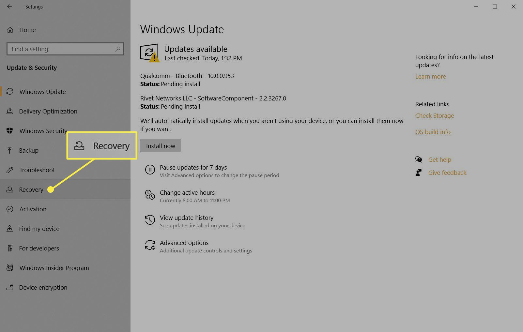Click the Install now button
The height and width of the screenshot is (332, 523).
[161, 146]
